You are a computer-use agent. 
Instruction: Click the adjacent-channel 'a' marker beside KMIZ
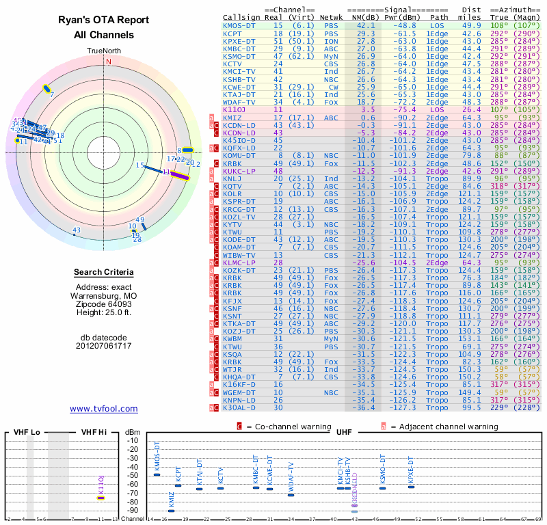pos(211,118)
